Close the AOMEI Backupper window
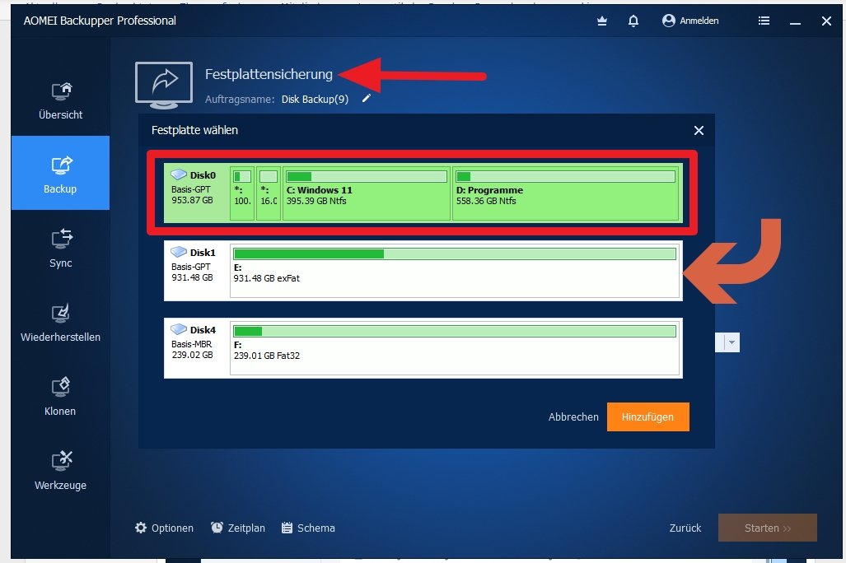Image resolution: width=846 pixels, height=563 pixels. point(826,21)
